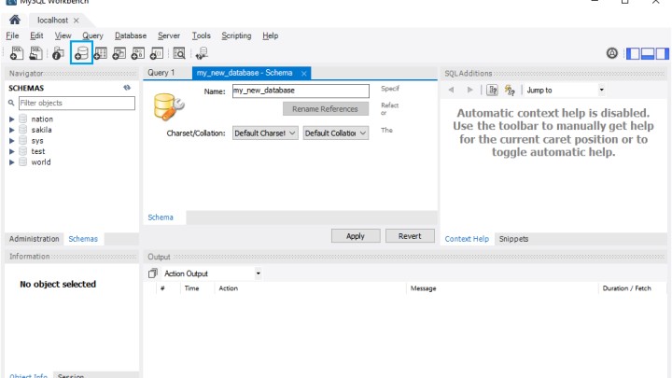Go back in SQL Additions help
Image resolution: width=672 pixels, height=378 pixels.
(452, 90)
